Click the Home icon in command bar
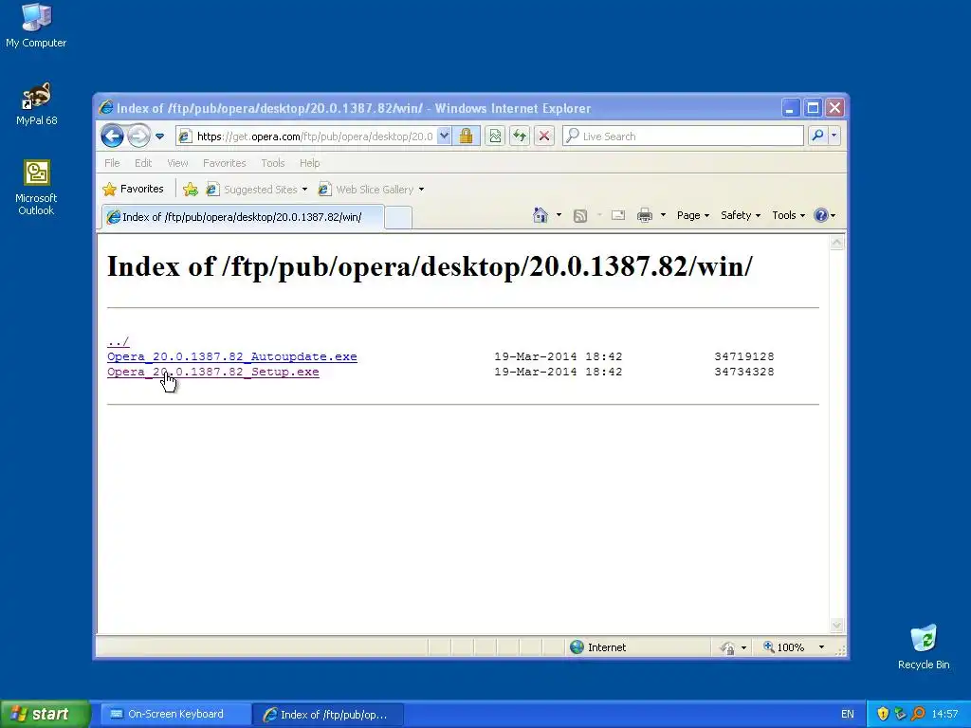The height and width of the screenshot is (728, 971). click(x=540, y=215)
